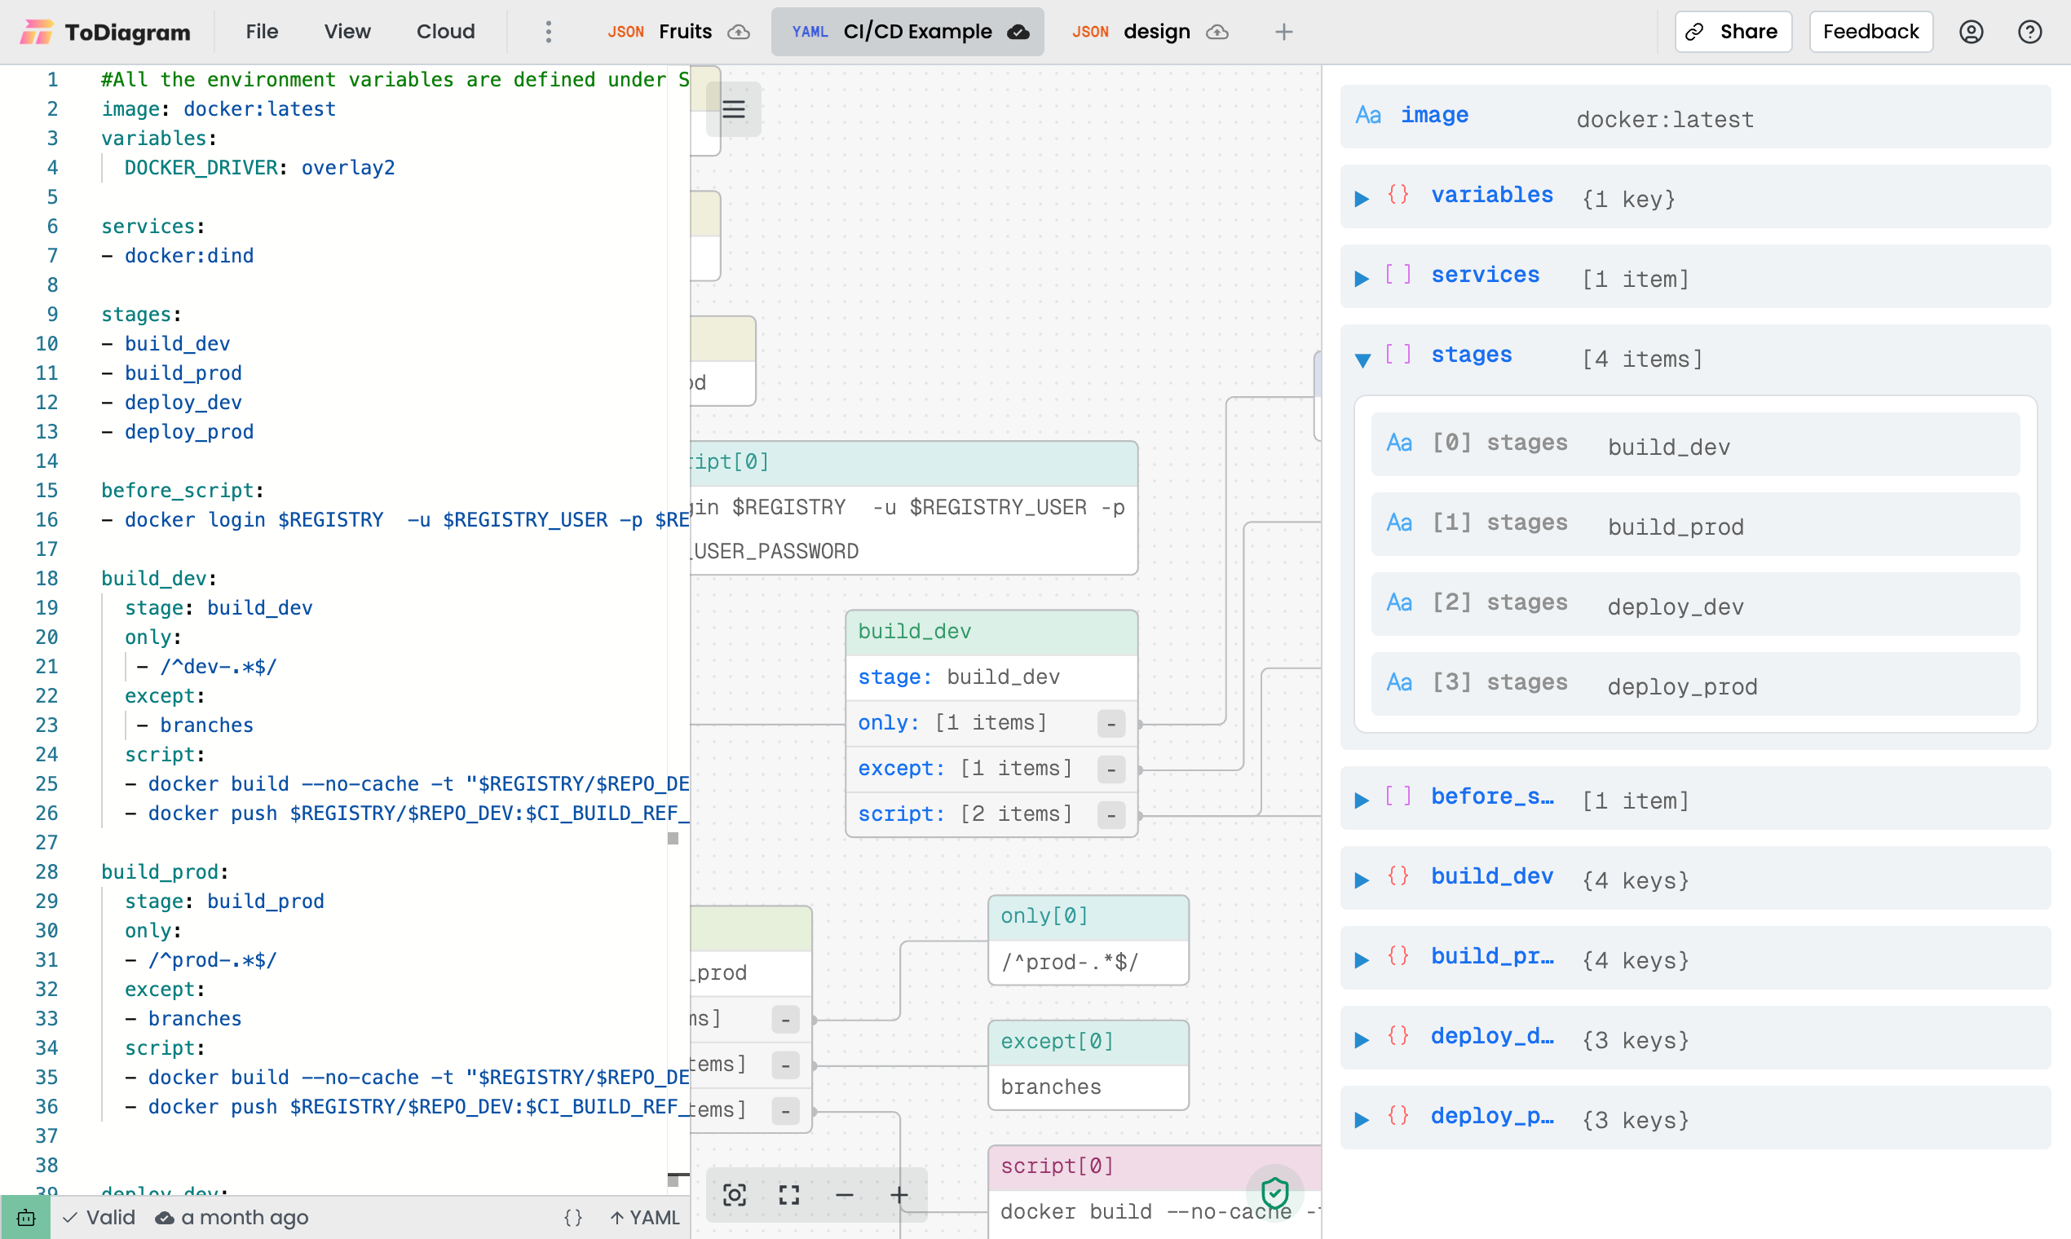The height and width of the screenshot is (1239, 2071).
Task: Click the Share button
Action: [x=1733, y=32]
